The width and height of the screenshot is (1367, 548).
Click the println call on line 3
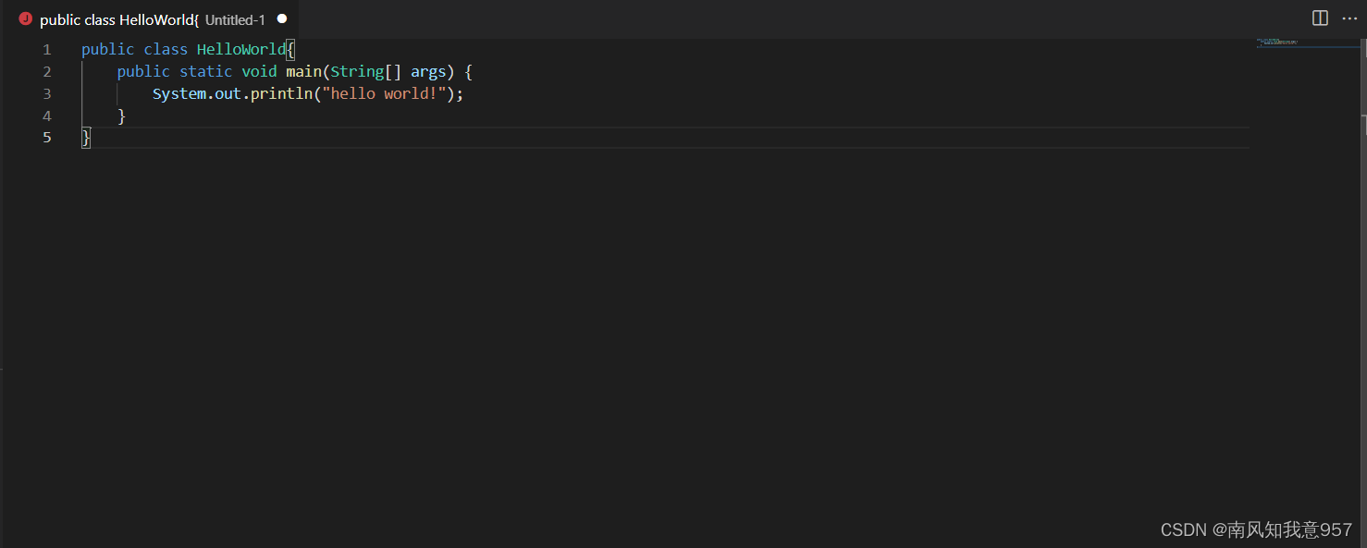point(282,93)
